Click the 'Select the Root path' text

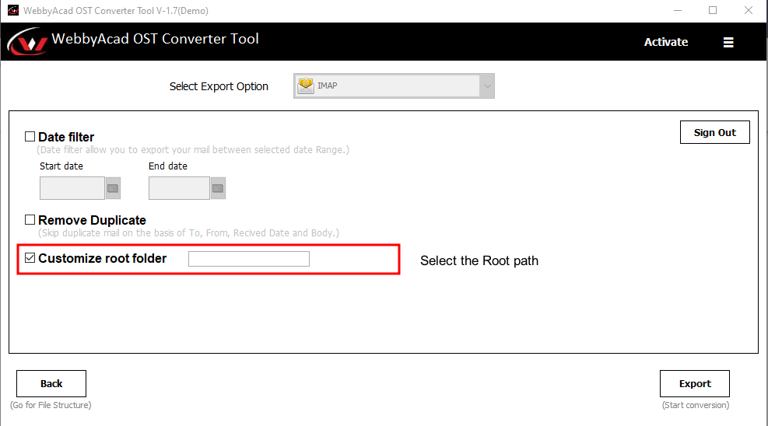click(x=479, y=260)
